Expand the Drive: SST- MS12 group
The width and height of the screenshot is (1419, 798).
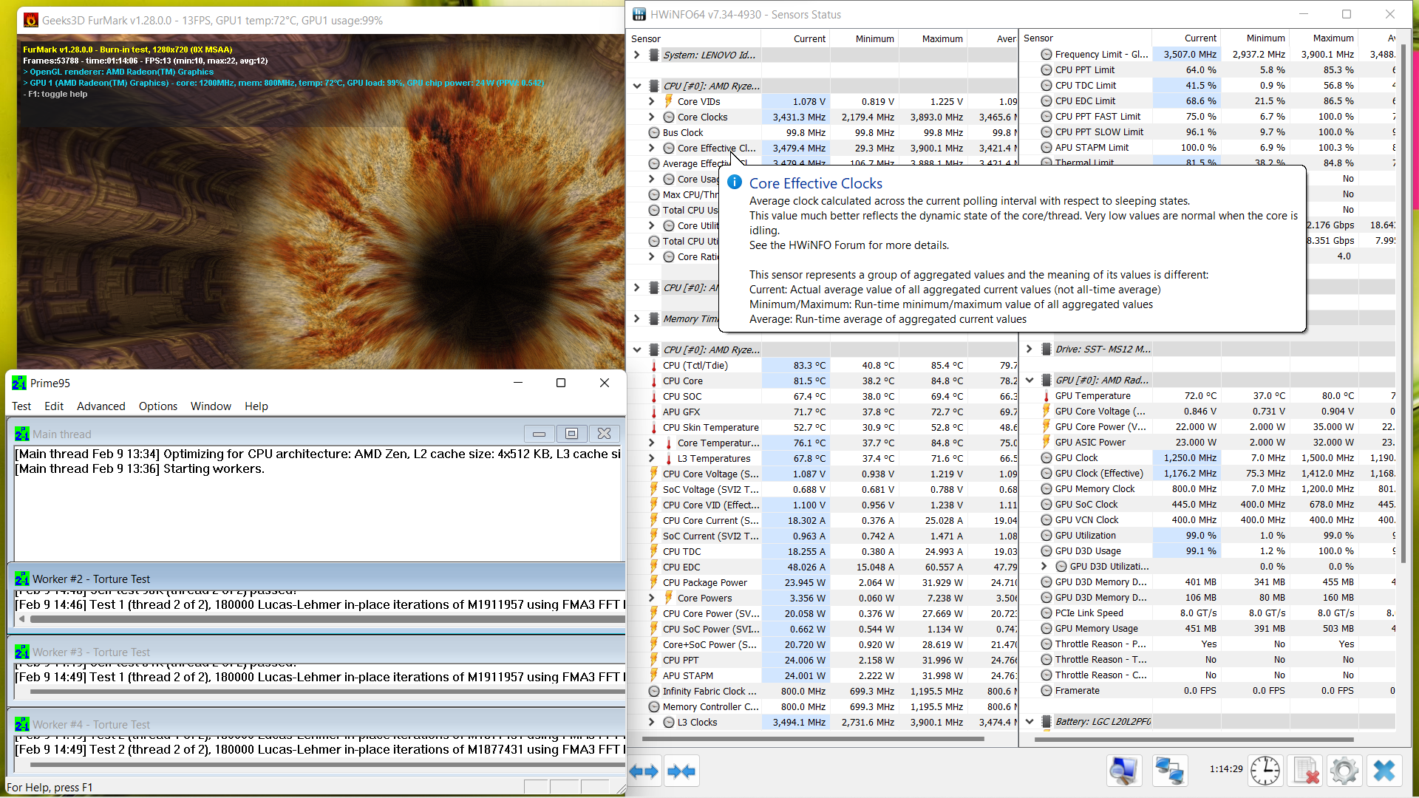coord(1030,349)
